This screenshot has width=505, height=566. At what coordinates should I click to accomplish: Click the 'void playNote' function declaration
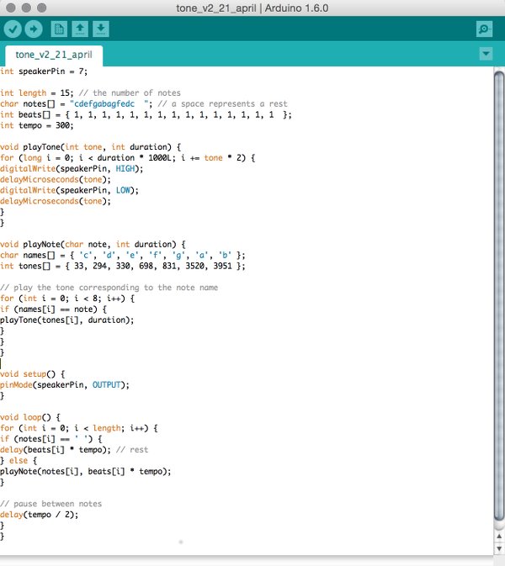(93, 245)
